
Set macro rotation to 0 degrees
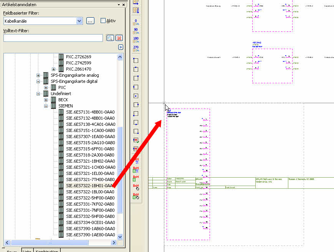[x=136, y=22]
